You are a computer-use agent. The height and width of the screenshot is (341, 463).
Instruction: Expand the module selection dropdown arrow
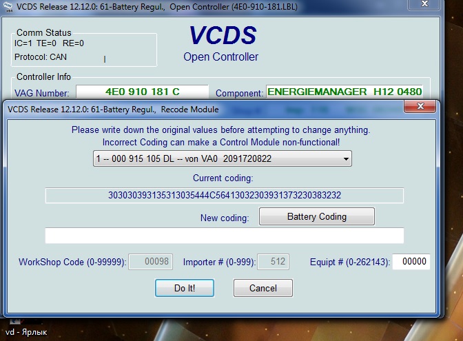[345, 159]
